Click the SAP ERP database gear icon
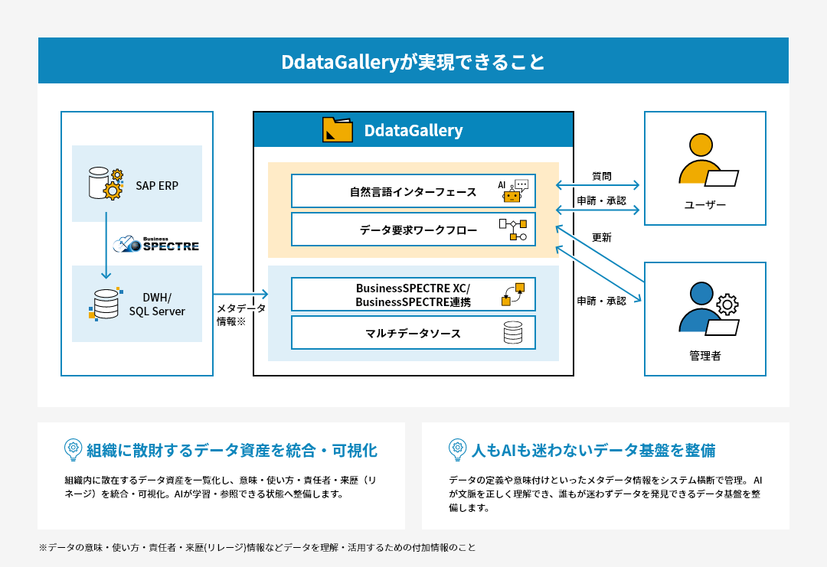This screenshot has height=567, width=827. point(106,184)
